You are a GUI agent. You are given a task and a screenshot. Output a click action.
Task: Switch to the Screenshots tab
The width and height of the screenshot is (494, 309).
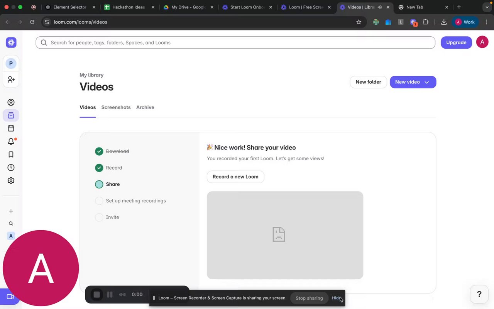116,107
